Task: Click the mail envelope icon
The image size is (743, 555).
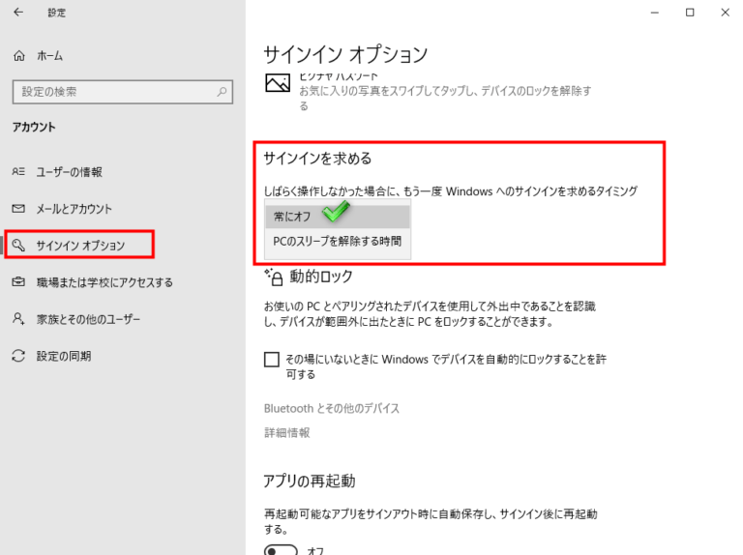Action: click(x=18, y=209)
